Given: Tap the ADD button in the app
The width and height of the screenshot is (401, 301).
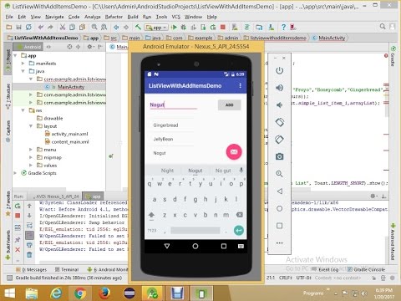Looking at the screenshot, I should tap(229, 105).
